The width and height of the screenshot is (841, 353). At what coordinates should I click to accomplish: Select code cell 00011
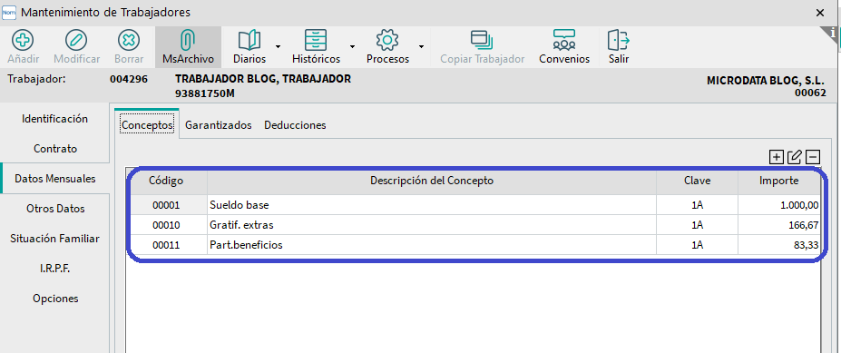(166, 245)
